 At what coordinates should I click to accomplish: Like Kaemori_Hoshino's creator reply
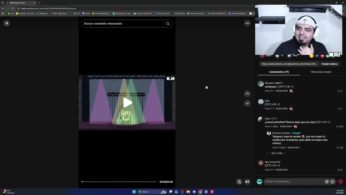pyautogui.click(x=337, y=148)
